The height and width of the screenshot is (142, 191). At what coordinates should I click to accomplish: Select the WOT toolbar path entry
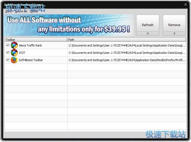127,53
